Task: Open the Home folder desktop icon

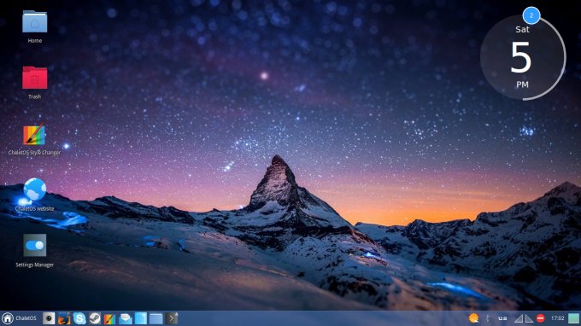Action: pyautogui.click(x=34, y=22)
